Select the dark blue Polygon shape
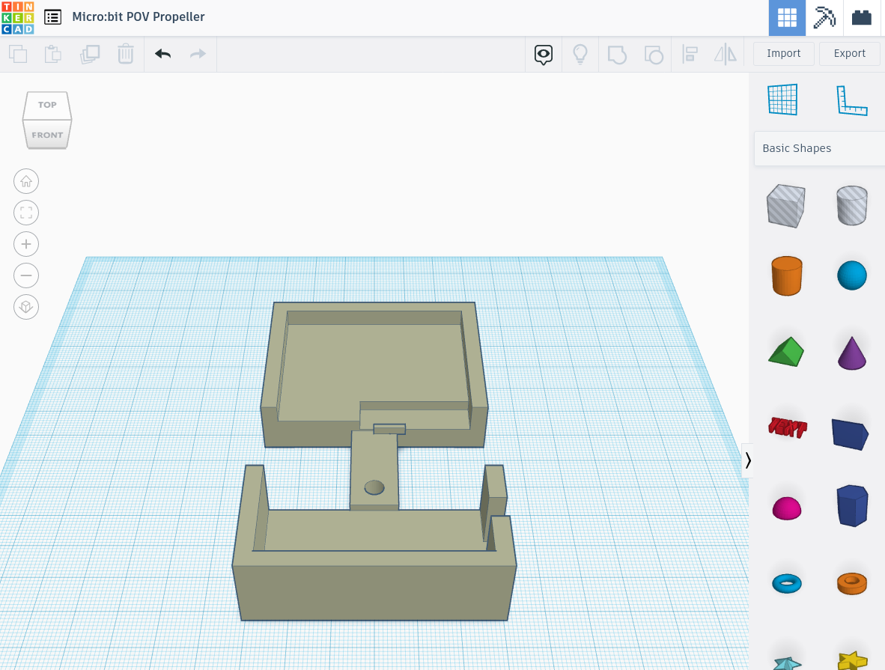Image resolution: width=885 pixels, height=670 pixels. pos(852,505)
